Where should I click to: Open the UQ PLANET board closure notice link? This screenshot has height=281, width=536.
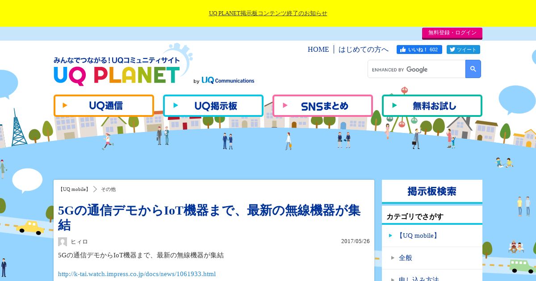click(x=268, y=13)
